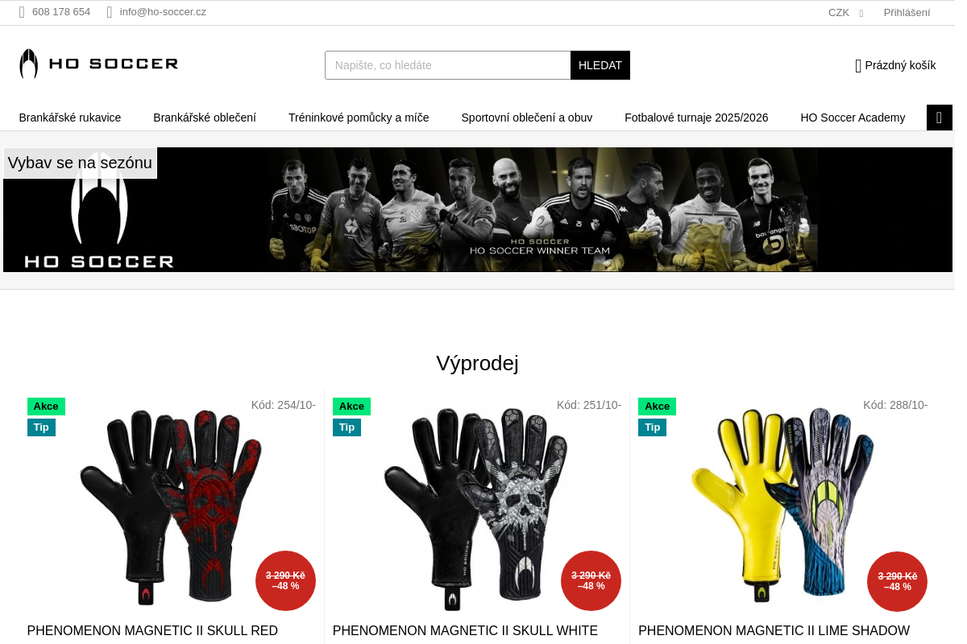Viewport: 967px width, 644px height.
Task: Open the Brankářské oblečení menu item
Action: coord(205,118)
